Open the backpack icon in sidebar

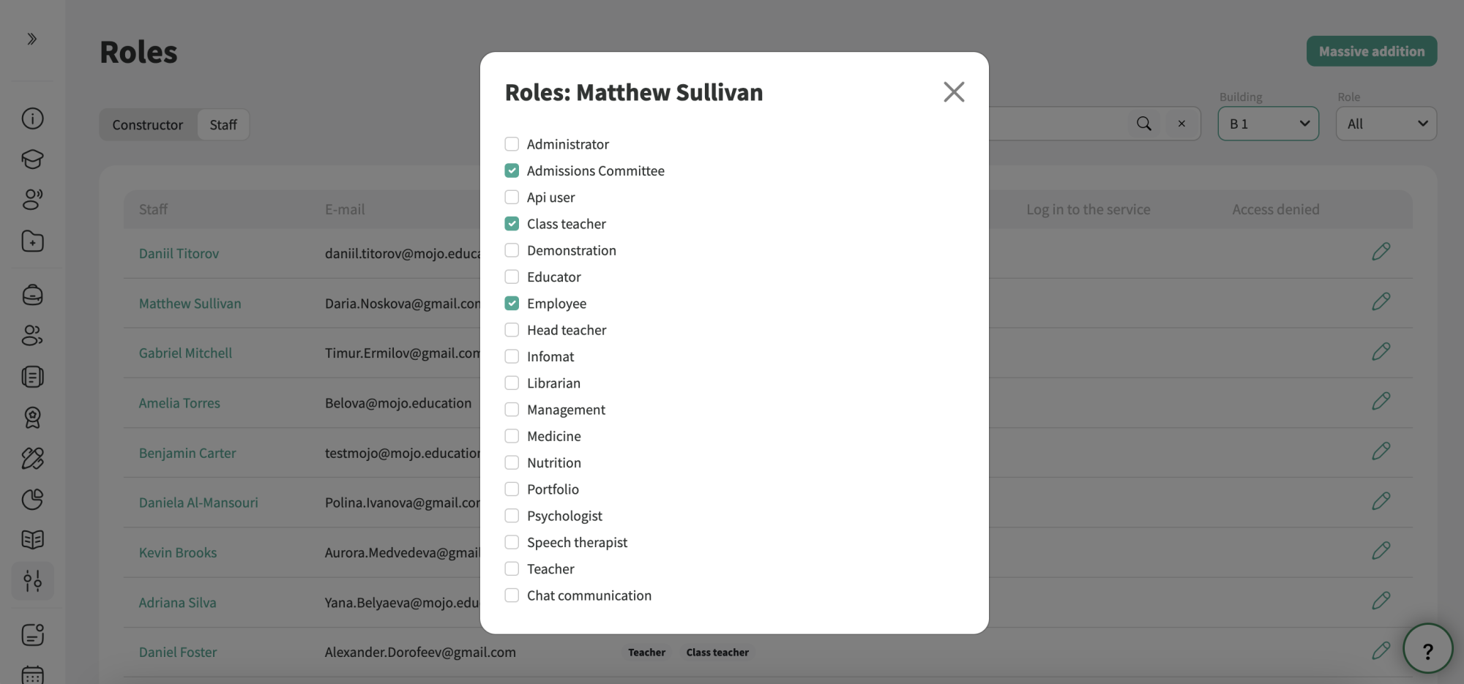coord(32,295)
